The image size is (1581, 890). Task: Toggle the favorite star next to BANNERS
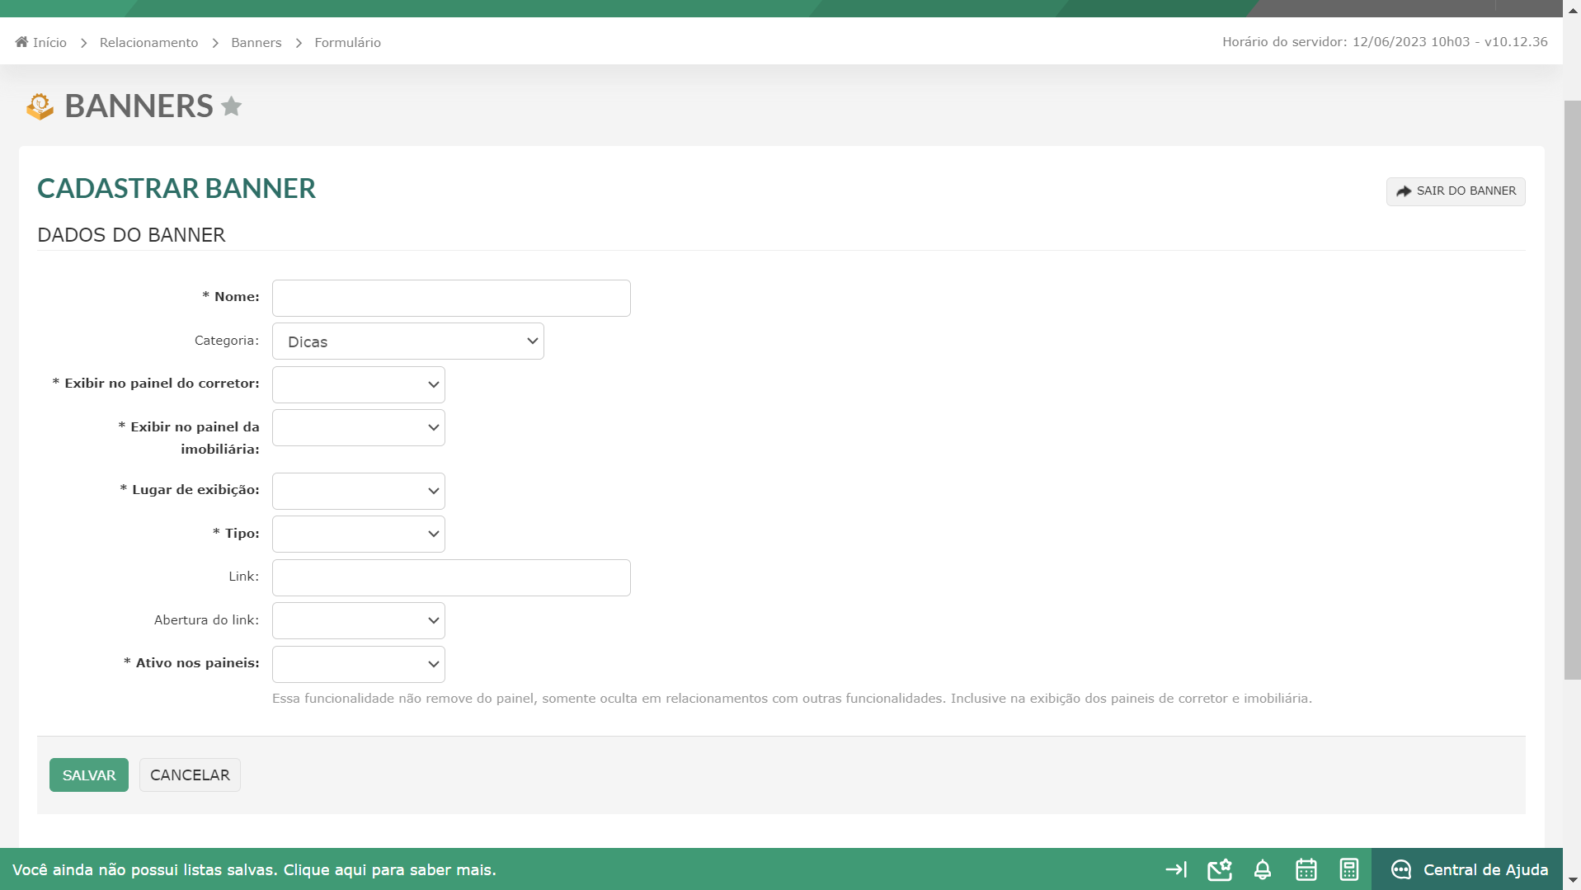(232, 106)
